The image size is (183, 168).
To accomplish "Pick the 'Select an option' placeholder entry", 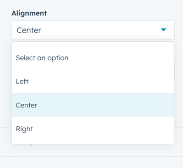I will (93, 58).
